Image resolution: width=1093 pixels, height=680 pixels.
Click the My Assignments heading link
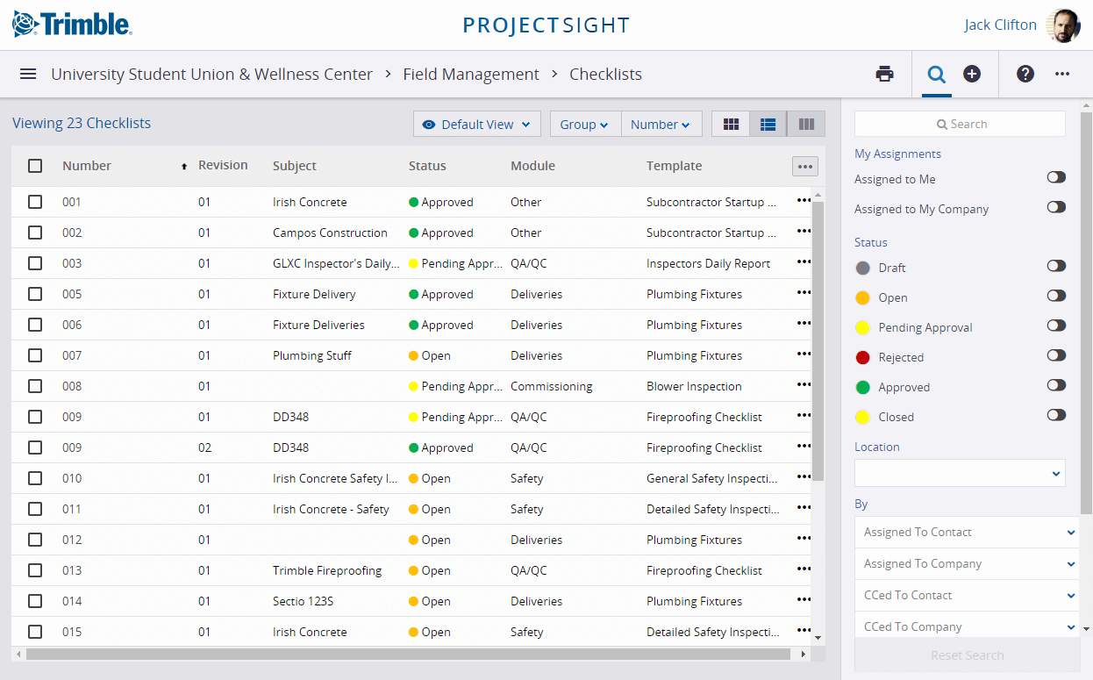(x=897, y=154)
